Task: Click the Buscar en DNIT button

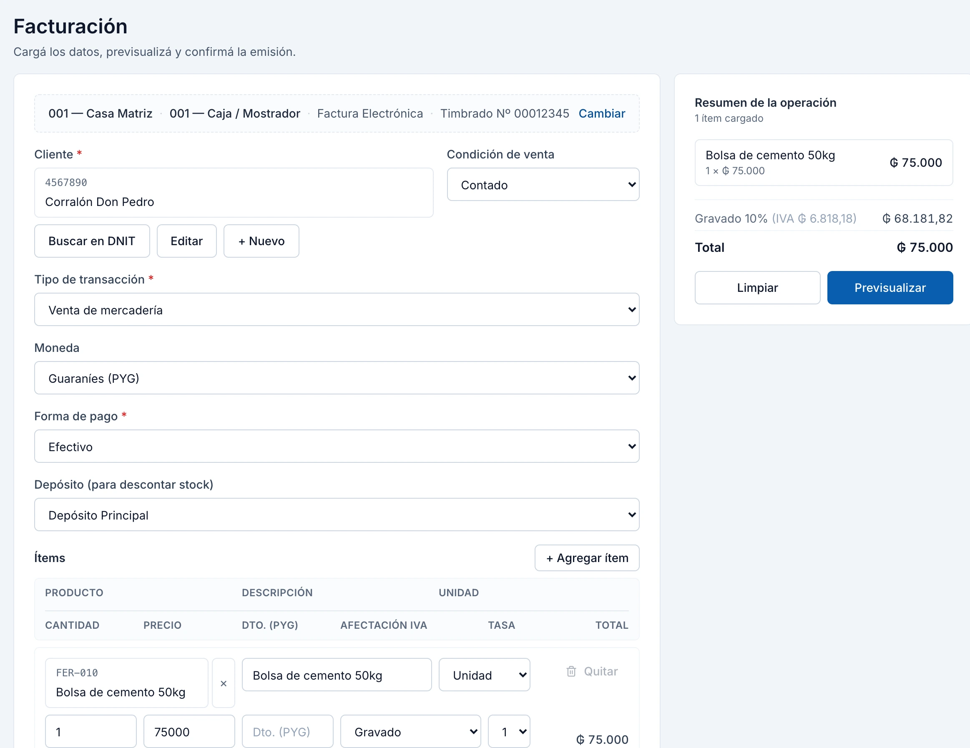Action: click(x=92, y=241)
